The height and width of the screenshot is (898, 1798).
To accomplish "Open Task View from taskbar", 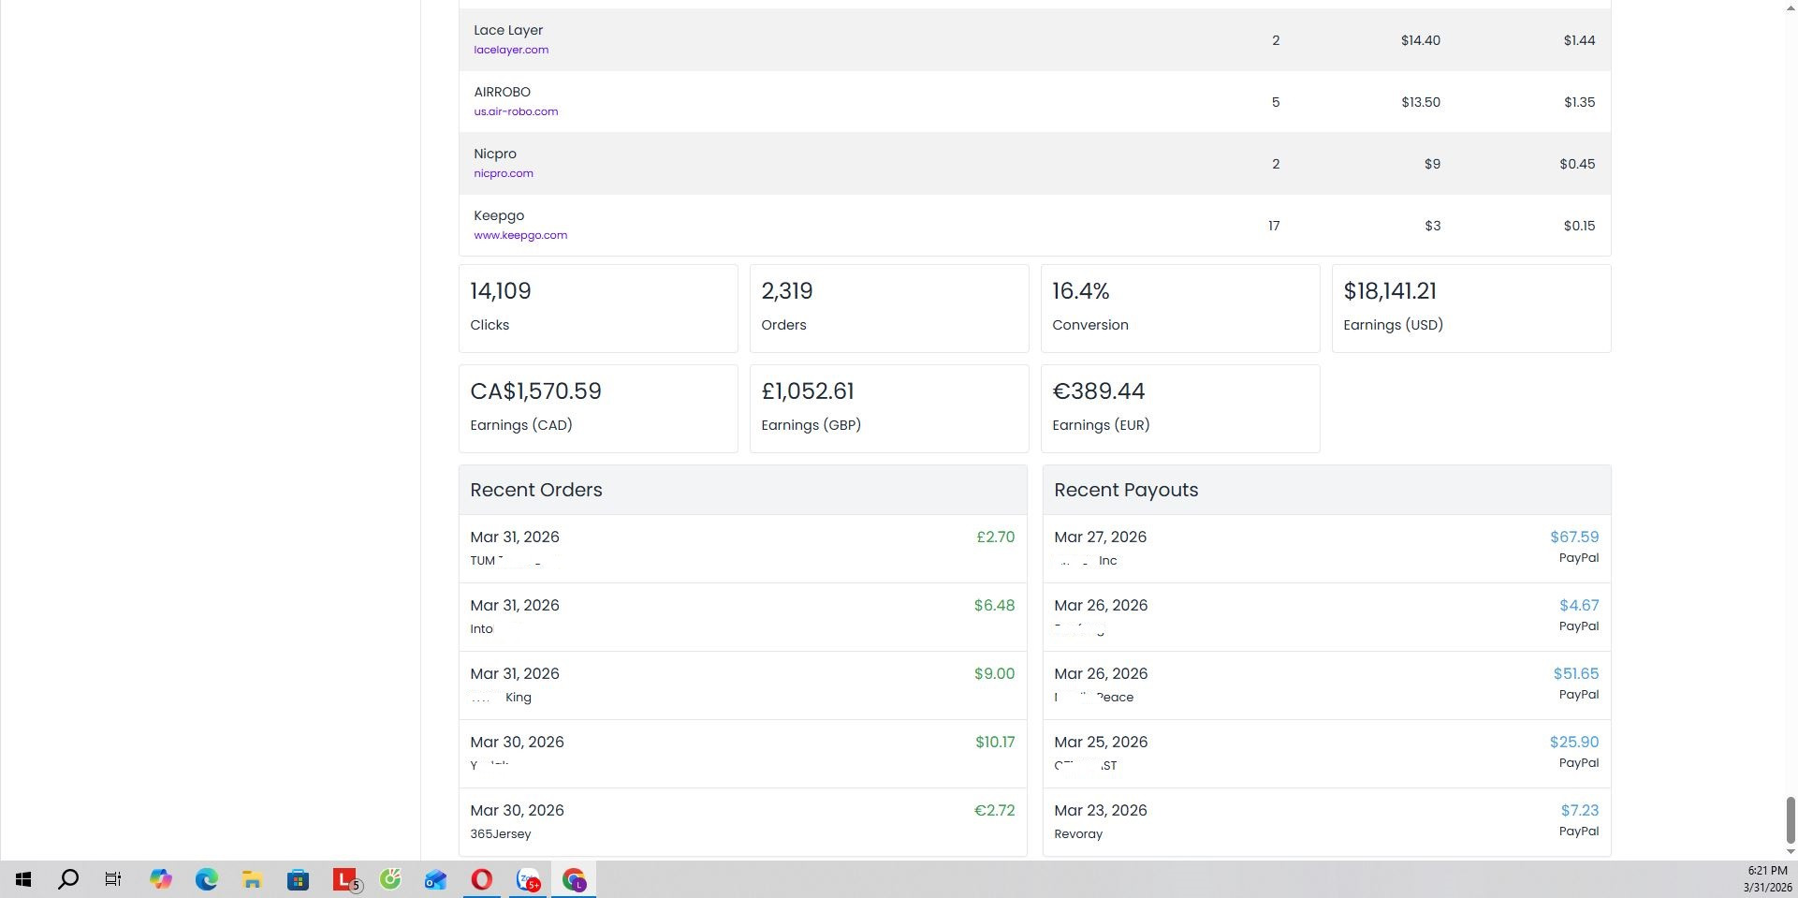I will (x=113, y=879).
